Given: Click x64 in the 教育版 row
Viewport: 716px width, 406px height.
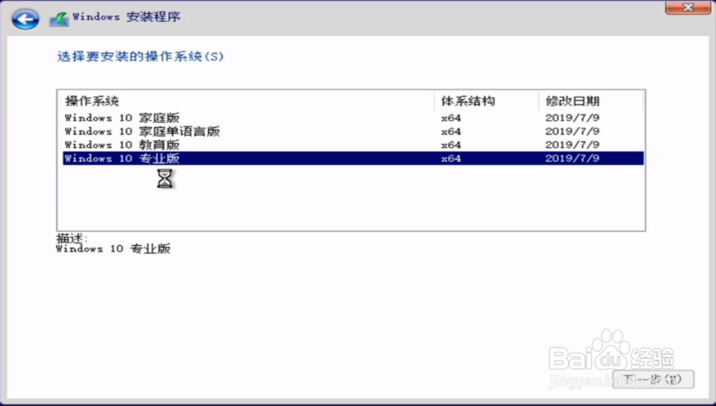Looking at the screenshot, I should (451, 145).
